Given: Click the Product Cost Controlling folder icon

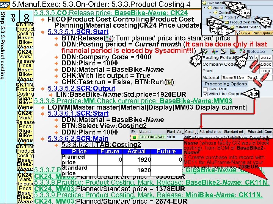Looking at the screenshot, I should click(221, 17).
